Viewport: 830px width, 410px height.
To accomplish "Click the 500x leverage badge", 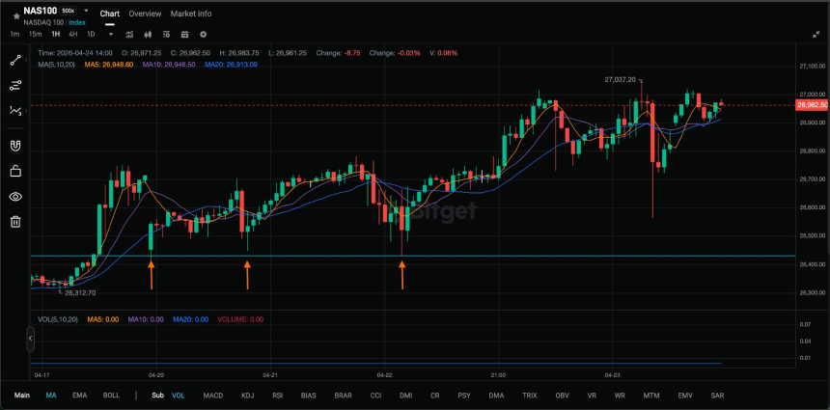I will coord(68,11).
